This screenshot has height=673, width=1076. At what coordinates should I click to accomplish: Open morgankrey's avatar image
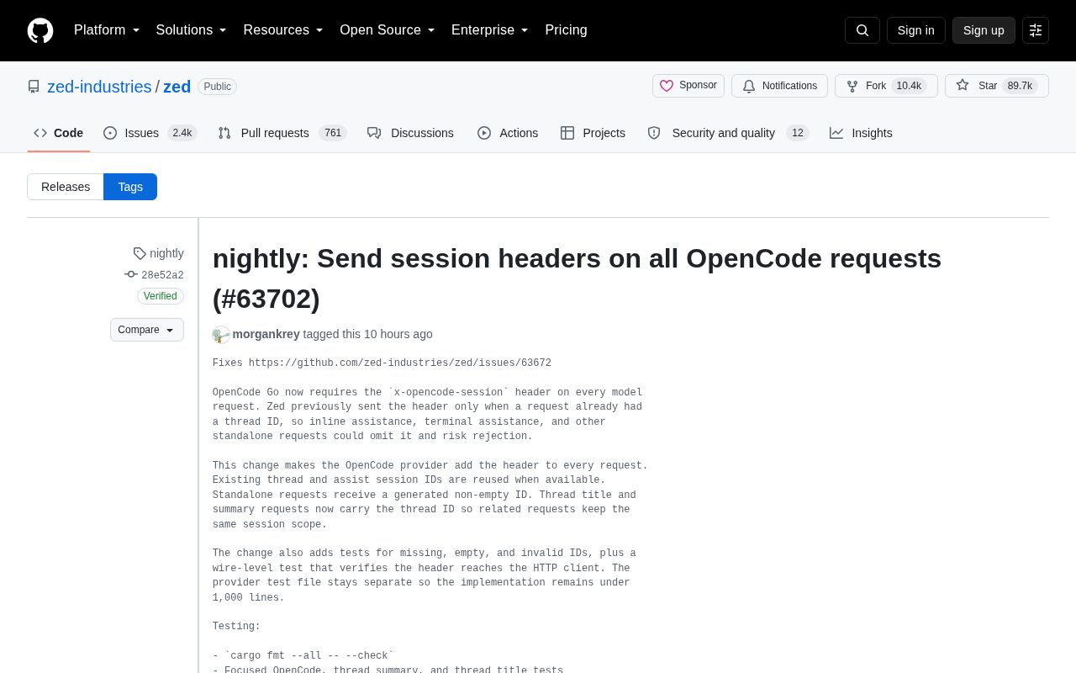pyautogui.click(x=221, y=335)
